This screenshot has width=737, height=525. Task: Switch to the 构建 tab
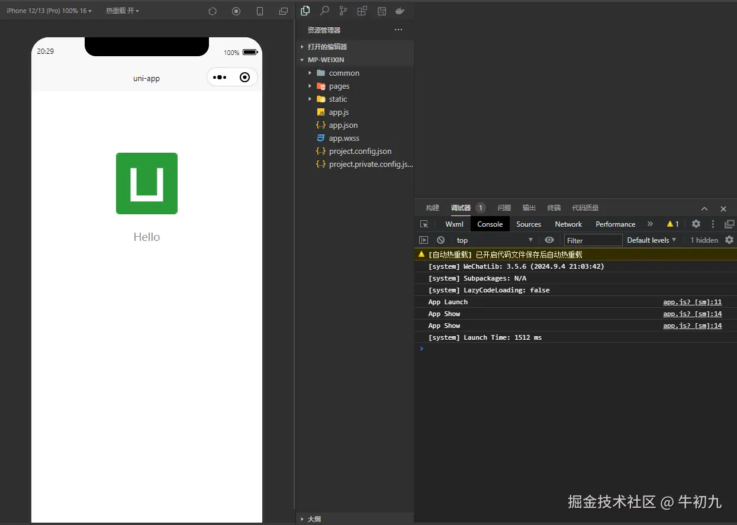tap(433, 208)
